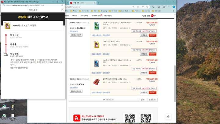Open split screen icon in Edge toolbar

159,7
